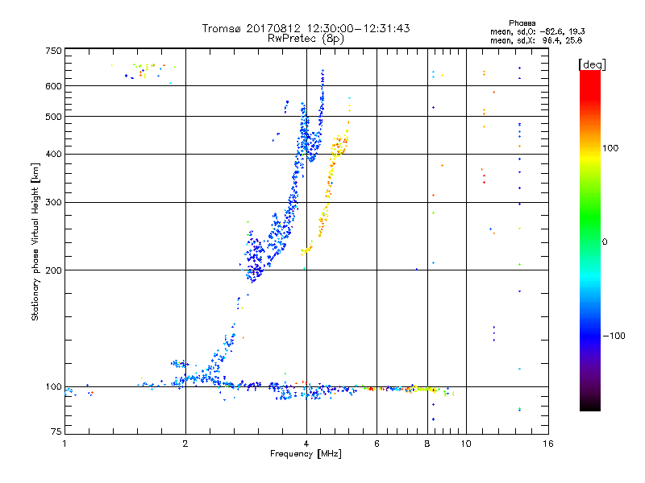Image resolution: width=645 pixels, height=483 pixels.
Task: Click the 'mean, sd,X: 96.4, 25.8' line
Action: pyautogui.click(x=536, y=40)
